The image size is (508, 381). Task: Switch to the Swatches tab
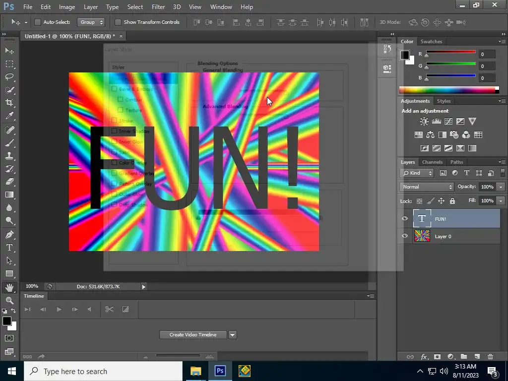(x=431, y=42)
